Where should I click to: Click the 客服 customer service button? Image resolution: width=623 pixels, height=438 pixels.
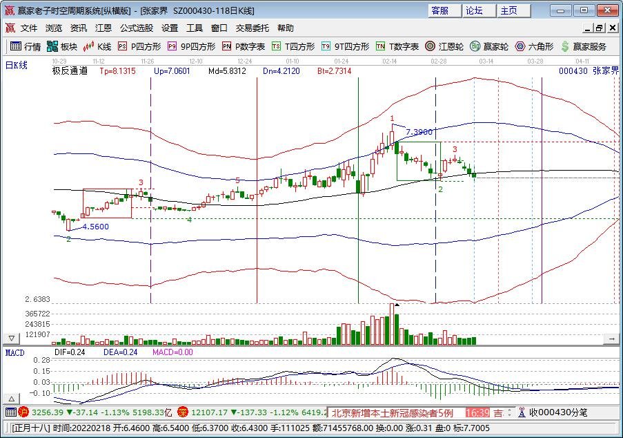pos(444,11)
